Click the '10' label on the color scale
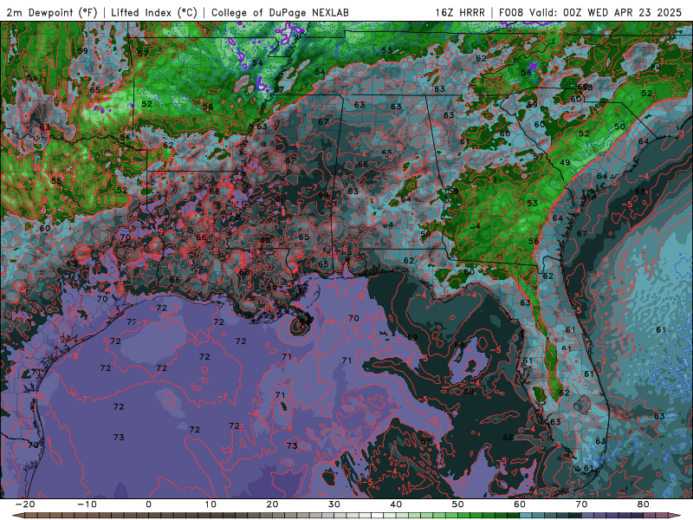This screenshot has height=520, width=693. coord(210,504)
